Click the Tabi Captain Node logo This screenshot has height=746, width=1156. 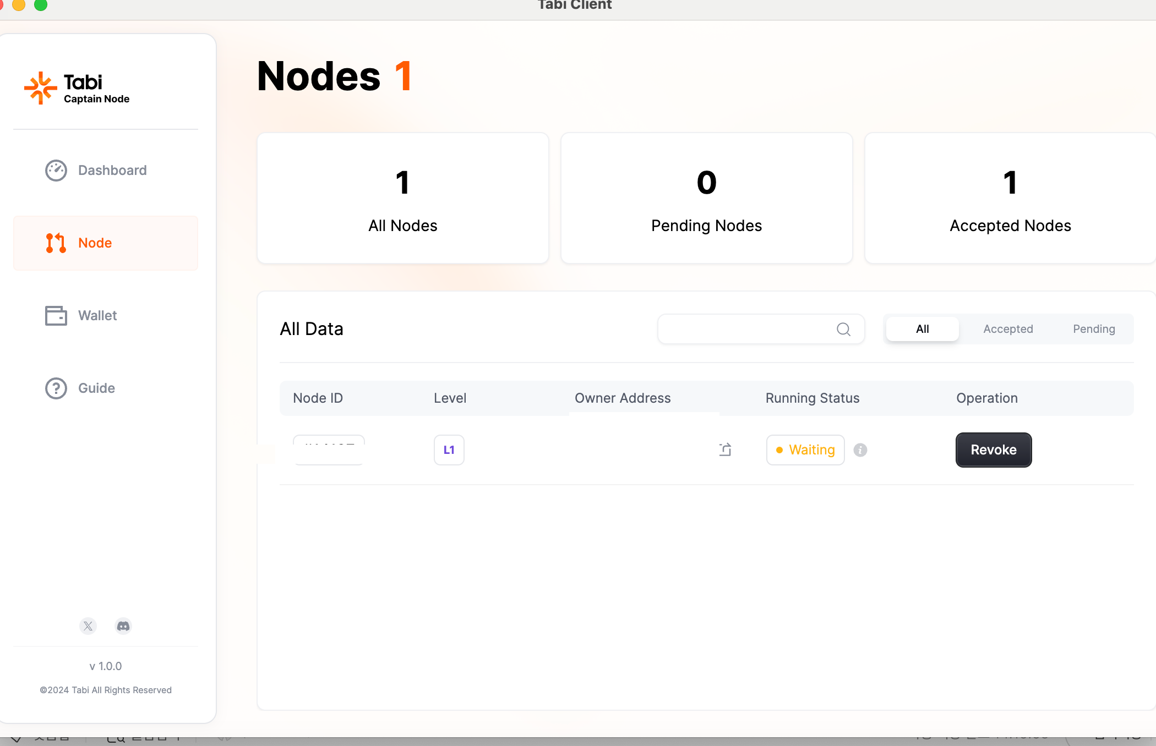[x=77, y=88]
